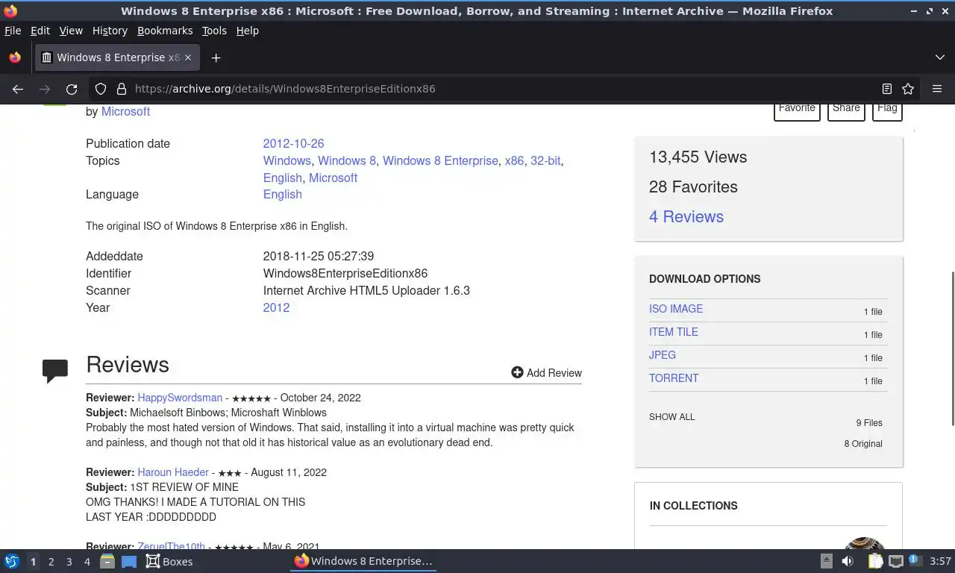Open the Help menu
Image resolution: width=955 pixels, height=573 pixels.
(248, 31)
